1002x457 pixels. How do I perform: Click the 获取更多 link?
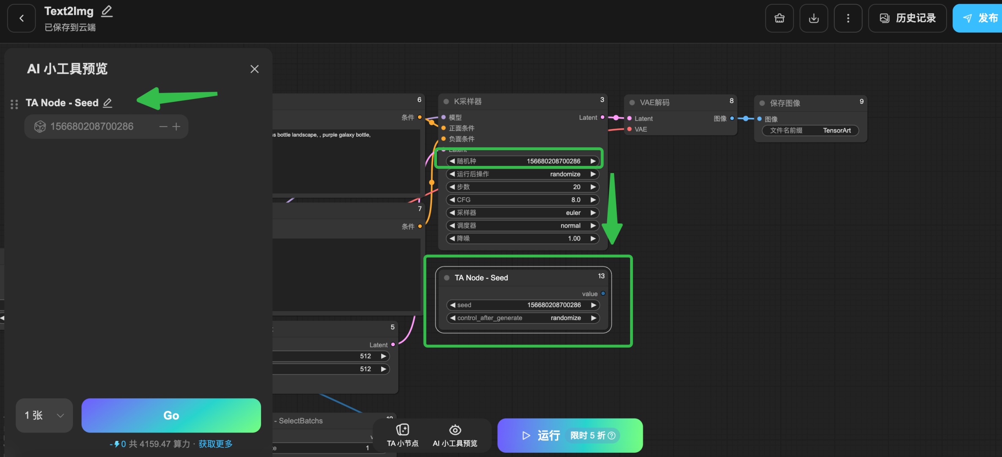(215, 444)
